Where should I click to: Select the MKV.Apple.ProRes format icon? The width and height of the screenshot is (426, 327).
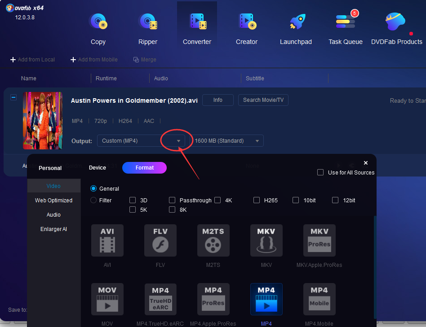tap(319, 240)
